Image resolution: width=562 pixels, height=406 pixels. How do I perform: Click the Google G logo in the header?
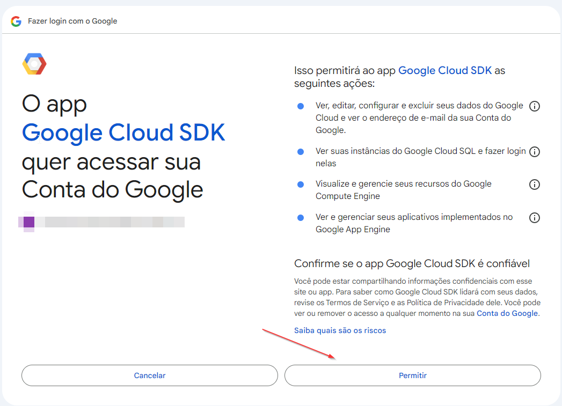[x=16, y=21]
